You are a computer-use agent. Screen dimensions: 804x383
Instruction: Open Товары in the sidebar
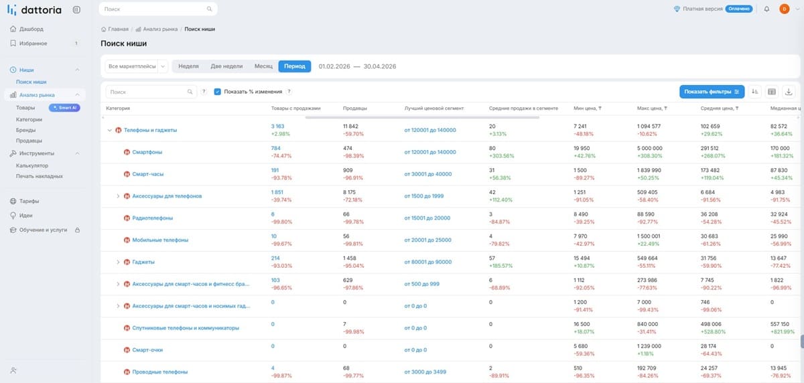25,107
